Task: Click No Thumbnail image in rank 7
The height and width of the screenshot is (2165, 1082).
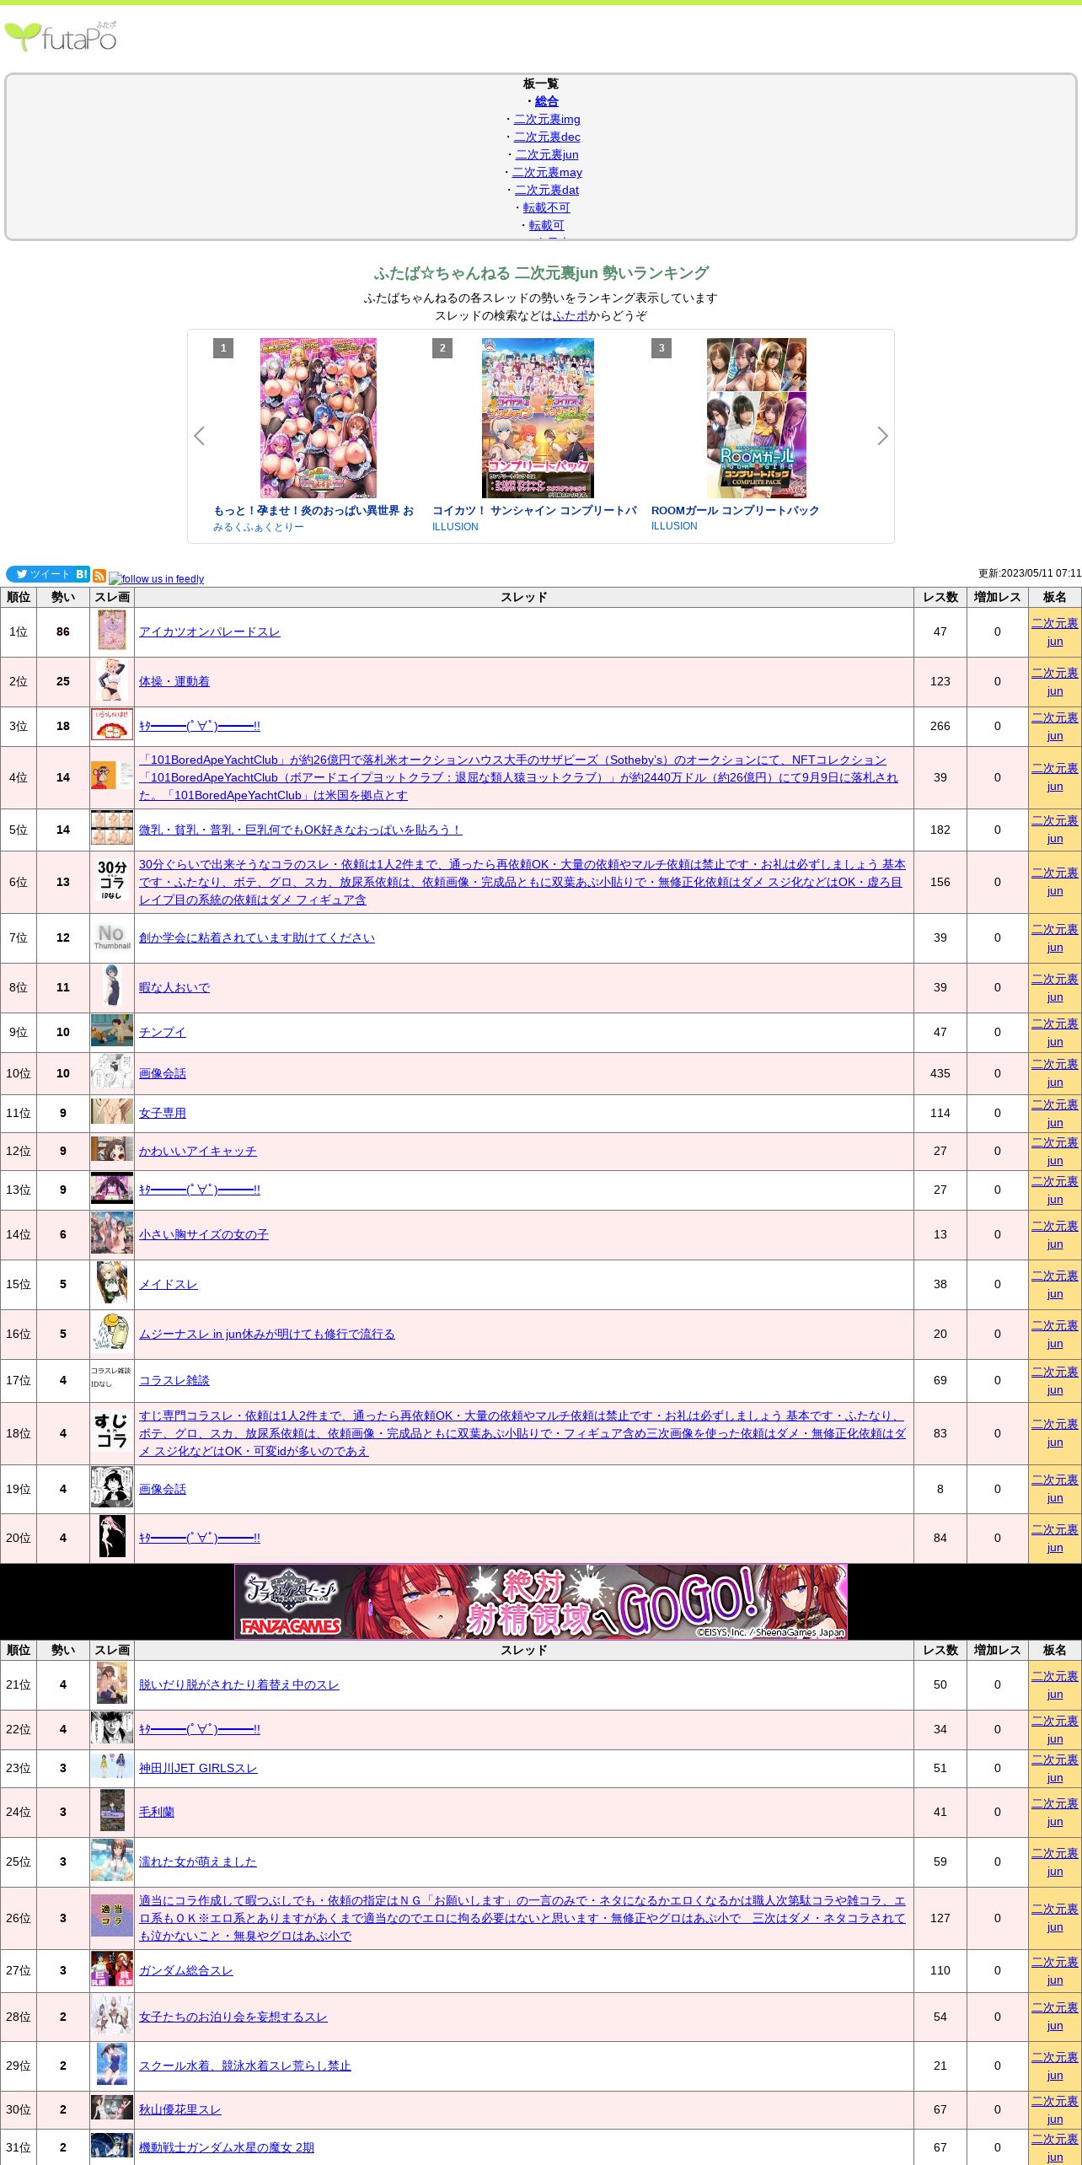Action: (x=112, y=937)
